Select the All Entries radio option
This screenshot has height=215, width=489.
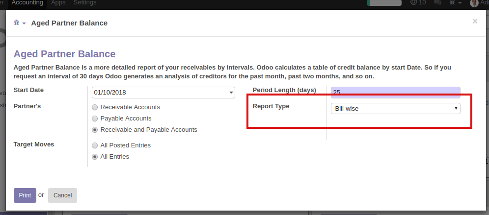click(95, 157)
